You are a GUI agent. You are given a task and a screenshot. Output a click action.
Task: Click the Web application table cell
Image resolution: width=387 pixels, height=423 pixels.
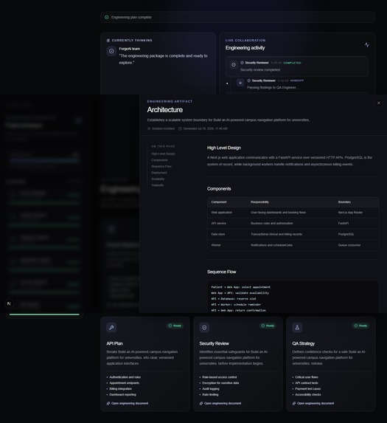click(221, 213)
